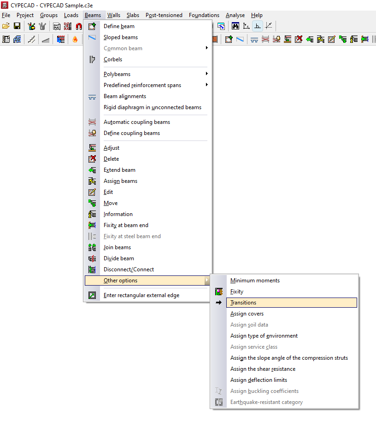
Task: Click the Move beam toolbar icon
Action: click(x=343, y=40)
